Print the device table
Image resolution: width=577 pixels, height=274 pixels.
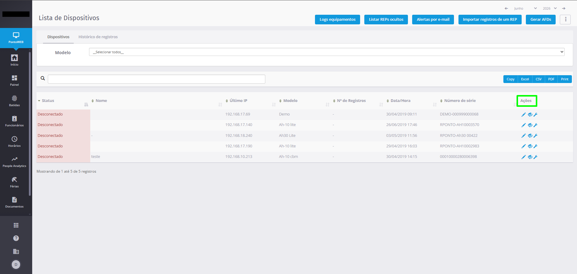point(565,79)
